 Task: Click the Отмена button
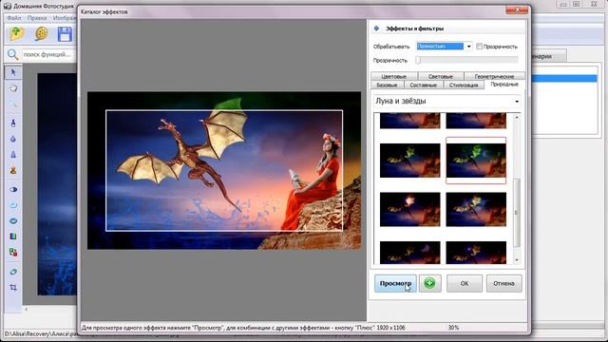[503, 283]
